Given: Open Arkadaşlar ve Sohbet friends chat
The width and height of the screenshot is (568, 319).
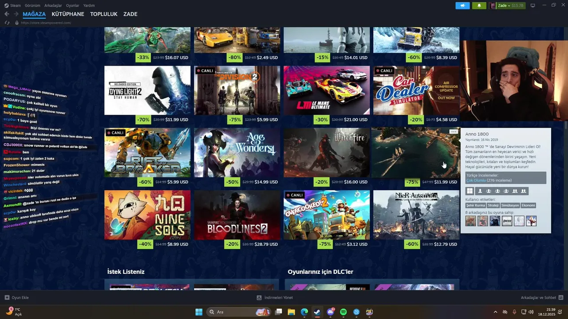Looking at the screenshot, I should [542, 298].
